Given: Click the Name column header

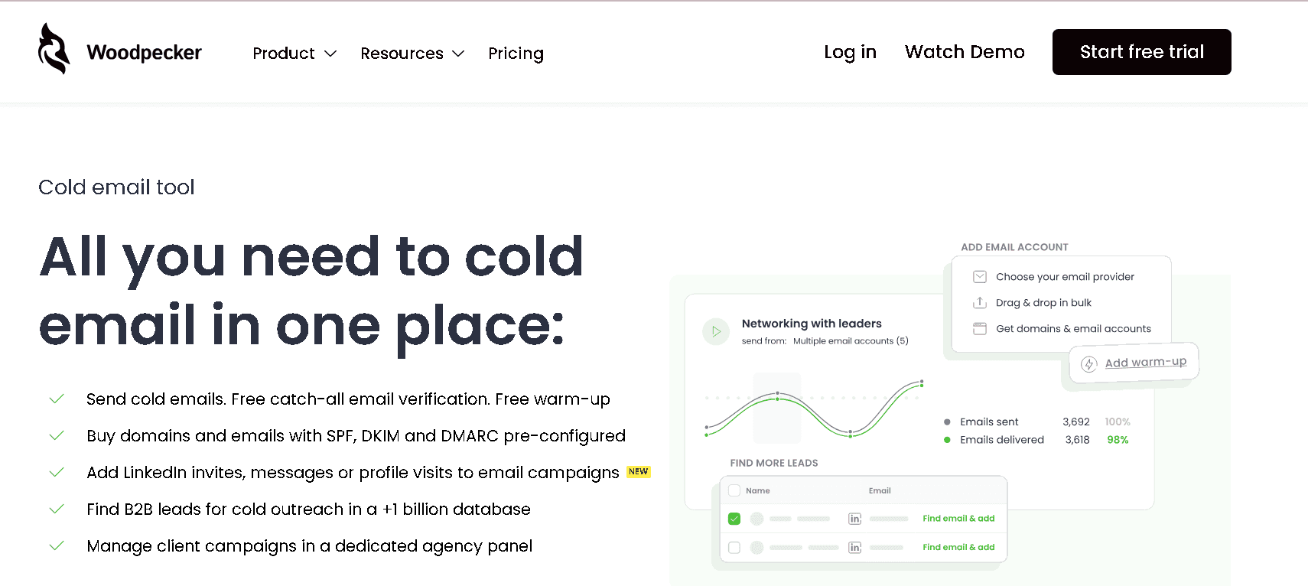Looking at the screenshot, I should coord(758,490).
